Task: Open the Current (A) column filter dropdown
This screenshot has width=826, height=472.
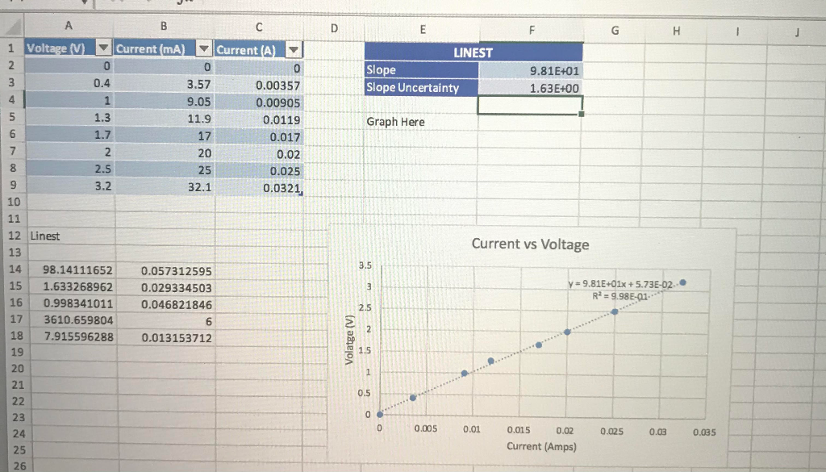Action: 292,49
